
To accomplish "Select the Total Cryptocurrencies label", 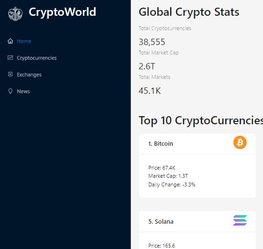I will [165, 28].
